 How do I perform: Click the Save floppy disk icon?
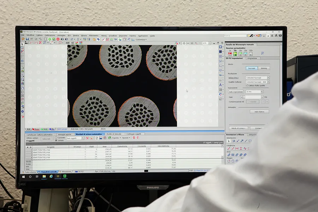click(x=27, y=39)
